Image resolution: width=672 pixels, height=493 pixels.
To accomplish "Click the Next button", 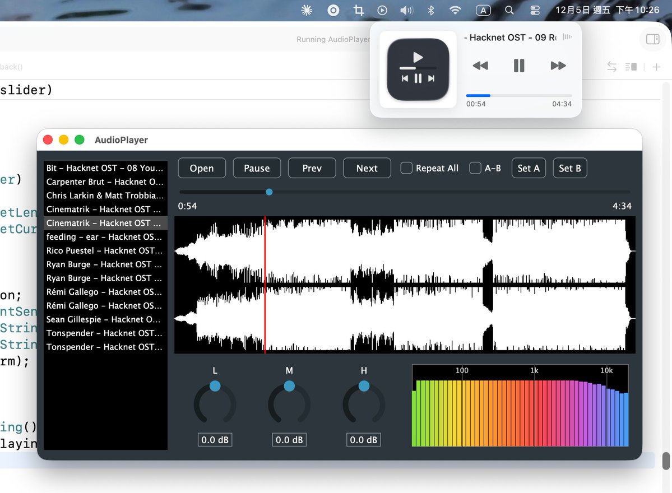I will tap(367, 168).
